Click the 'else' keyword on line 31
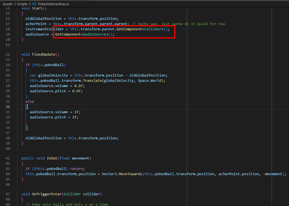 coord(30,102)
